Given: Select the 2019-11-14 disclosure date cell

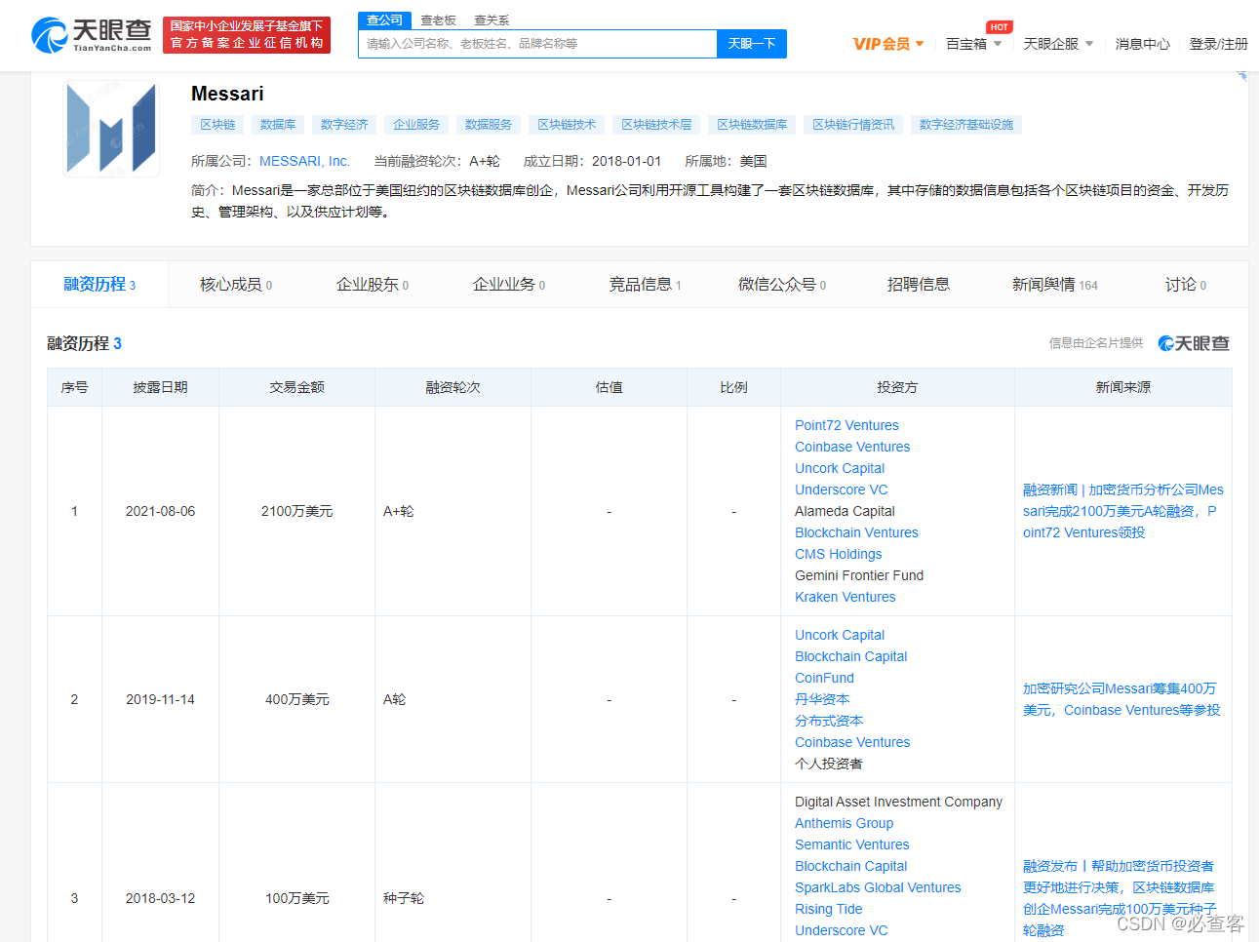Looking at the screenshot, I should (160, 699).
